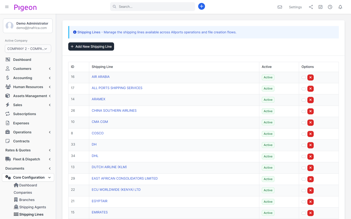Open Settings in the header
Image resolution: width=351 pixels, height=219 pixels.
click(x=295, y=7)
